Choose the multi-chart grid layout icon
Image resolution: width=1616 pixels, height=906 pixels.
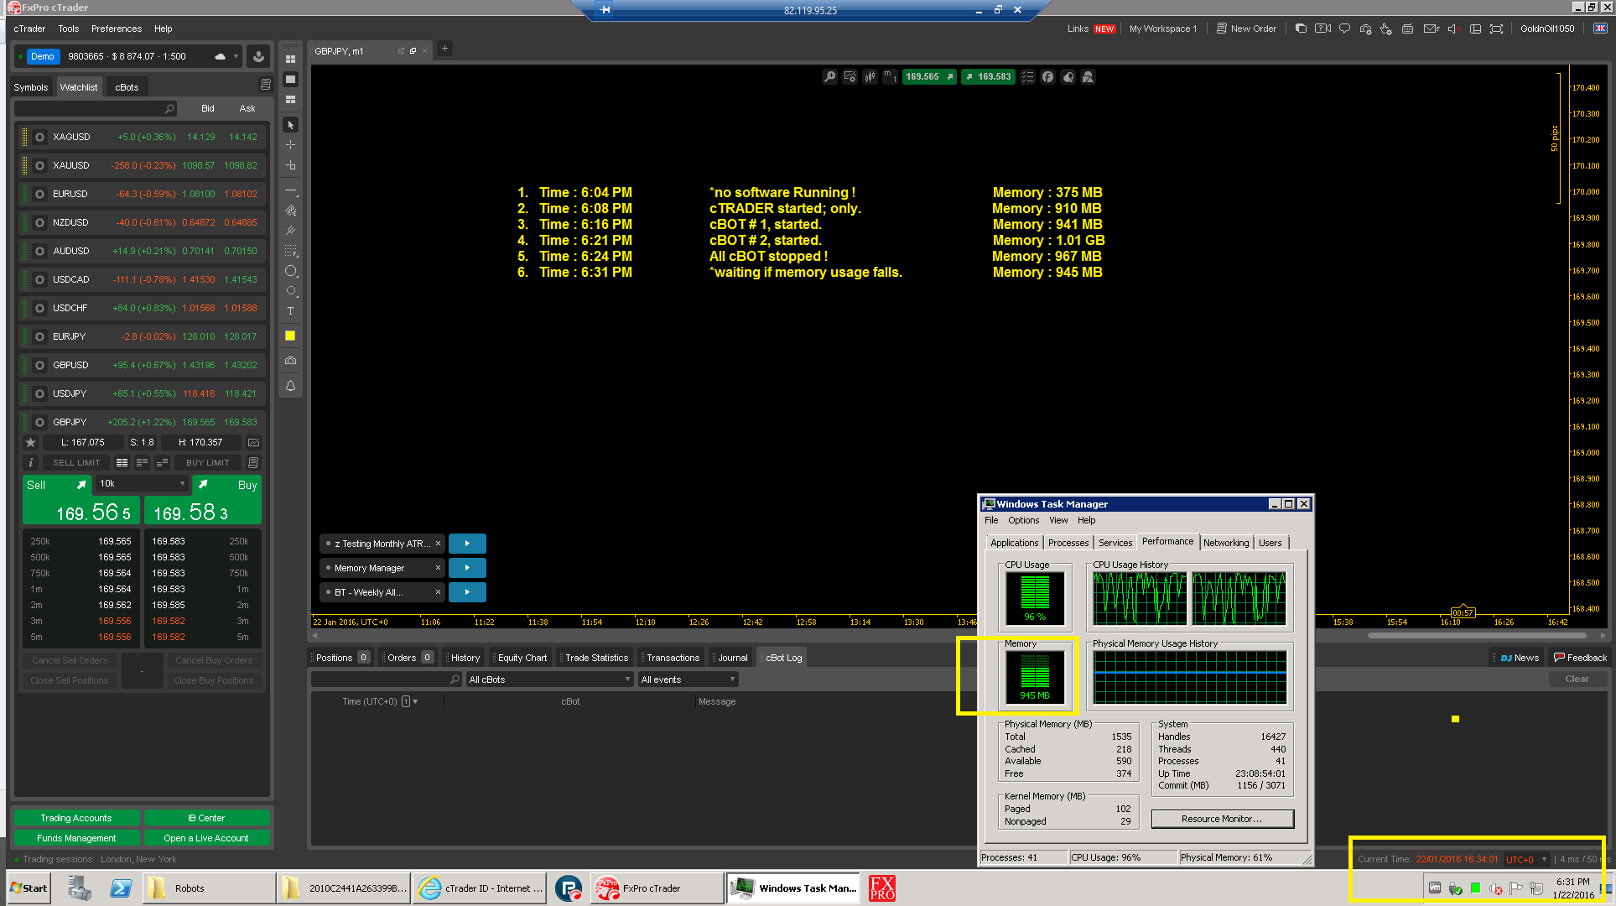click(x=290, y=60)
